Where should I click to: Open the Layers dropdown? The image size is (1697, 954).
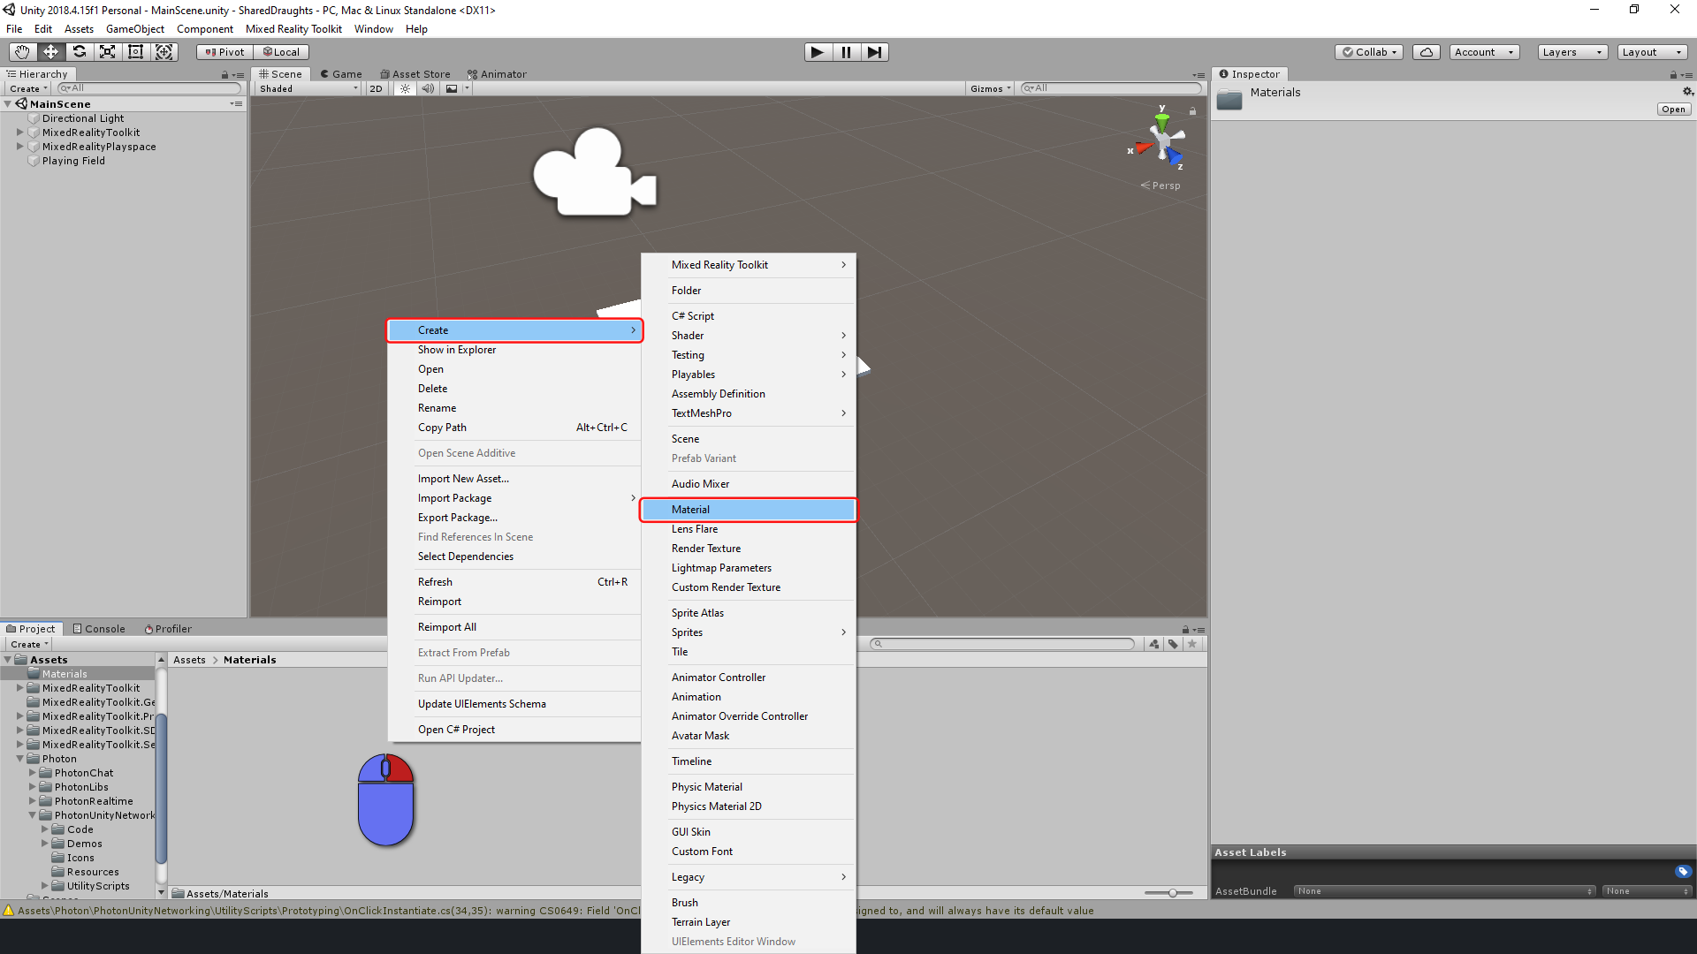point(1571,52)
